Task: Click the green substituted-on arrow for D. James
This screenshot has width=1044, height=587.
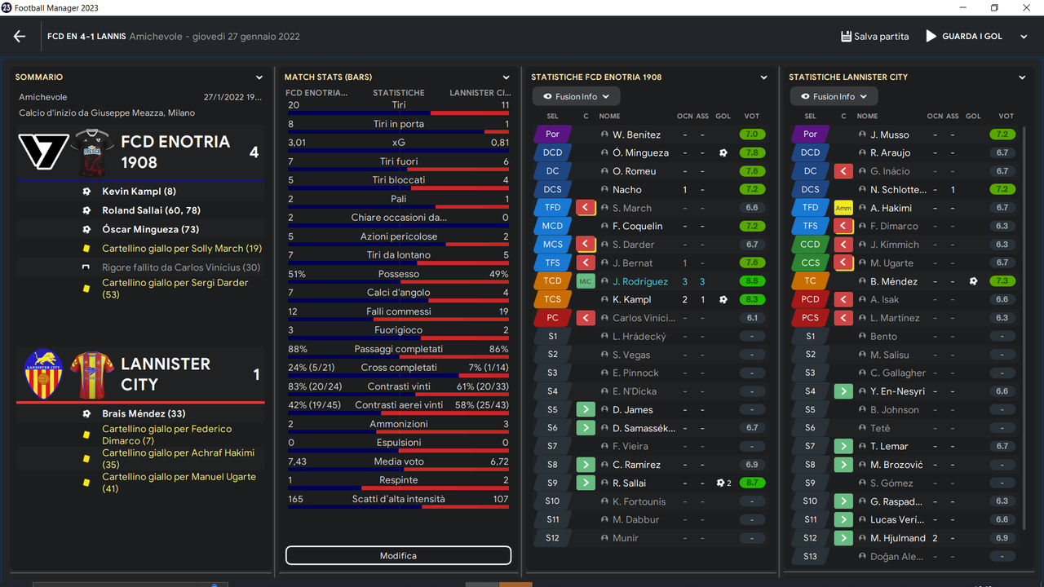Action: coord(586,409)
